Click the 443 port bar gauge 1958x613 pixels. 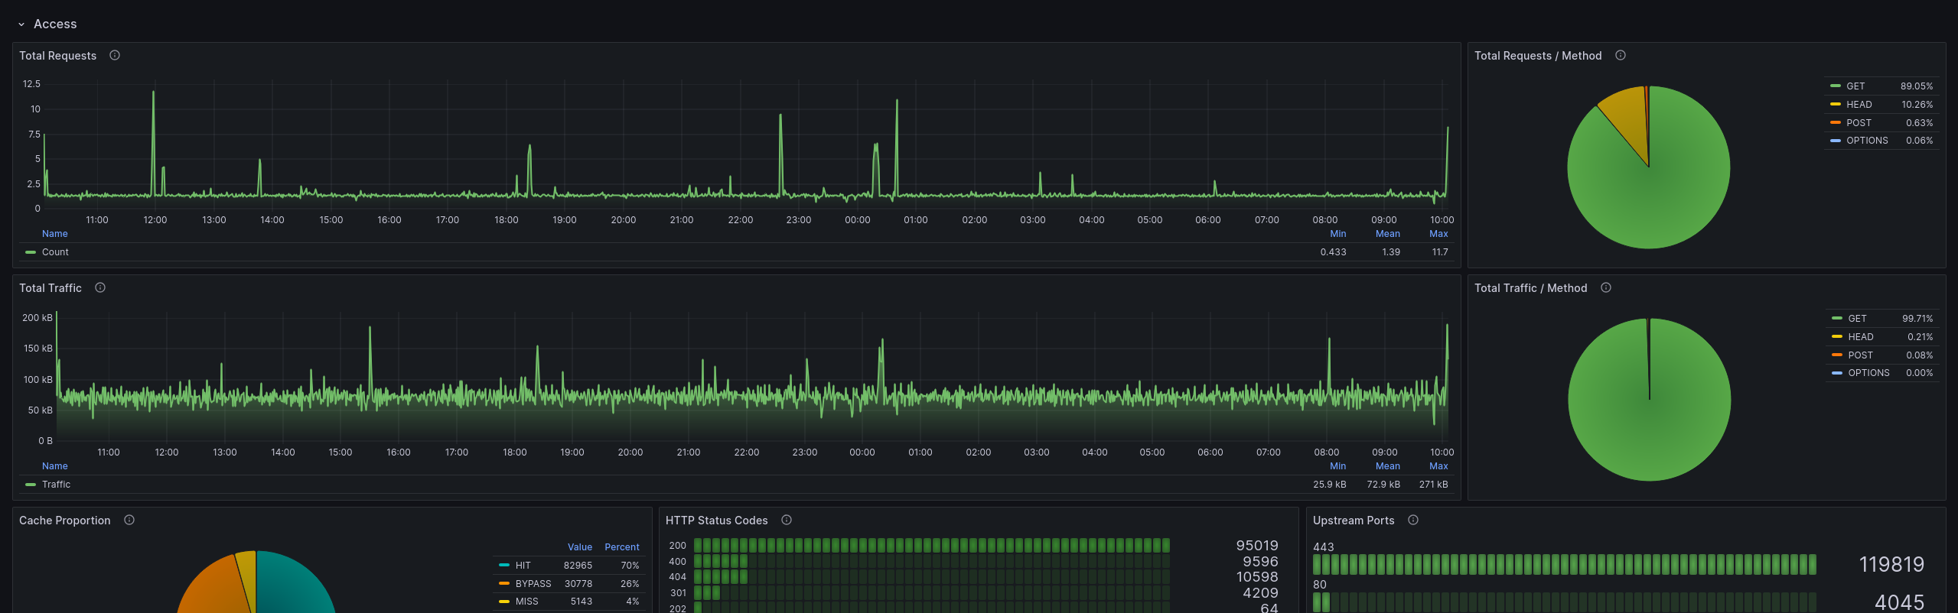click(1565, 565)
